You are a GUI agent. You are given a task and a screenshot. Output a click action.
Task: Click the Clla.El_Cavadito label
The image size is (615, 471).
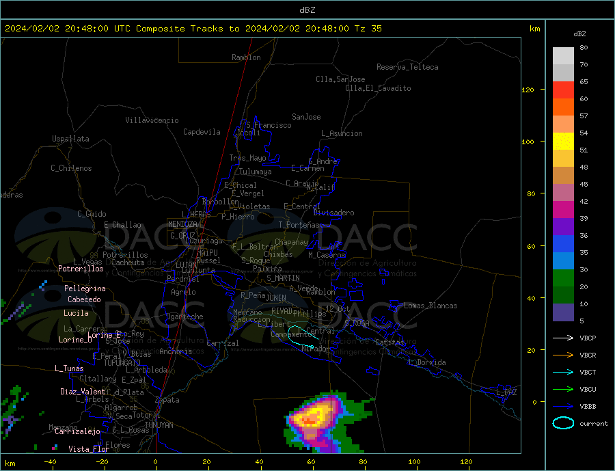(x=378, y=88)
